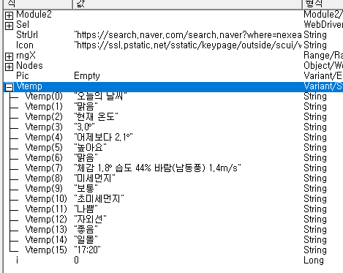Click the 값 column header

(x=187, y=4)
